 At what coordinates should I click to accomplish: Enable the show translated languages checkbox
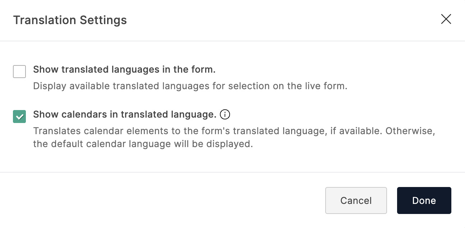click(x=19, y=72)
